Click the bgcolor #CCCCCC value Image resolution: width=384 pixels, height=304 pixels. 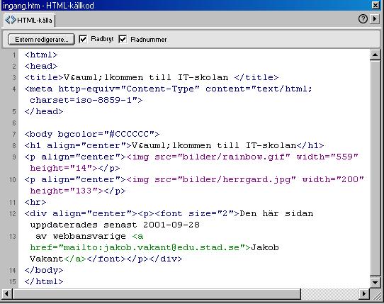coord(132,134)
